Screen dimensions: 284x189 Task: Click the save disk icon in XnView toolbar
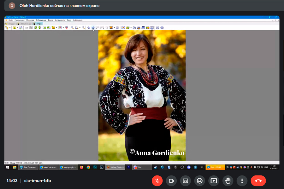[21, 28]
